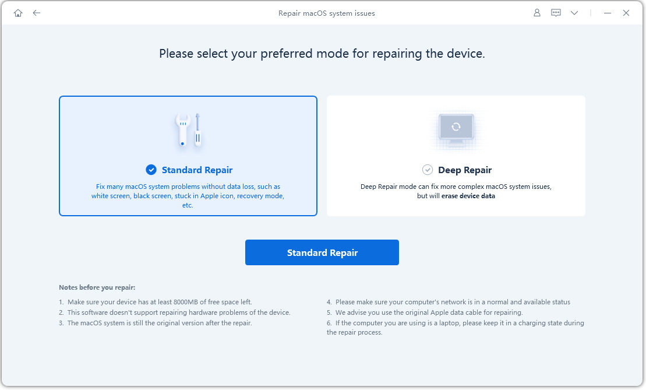Select the Deep Repair radio check

click(x=428, y=170)
